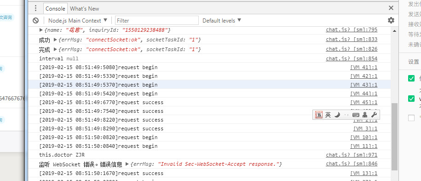Open source link [VM 11]:1

364,146
